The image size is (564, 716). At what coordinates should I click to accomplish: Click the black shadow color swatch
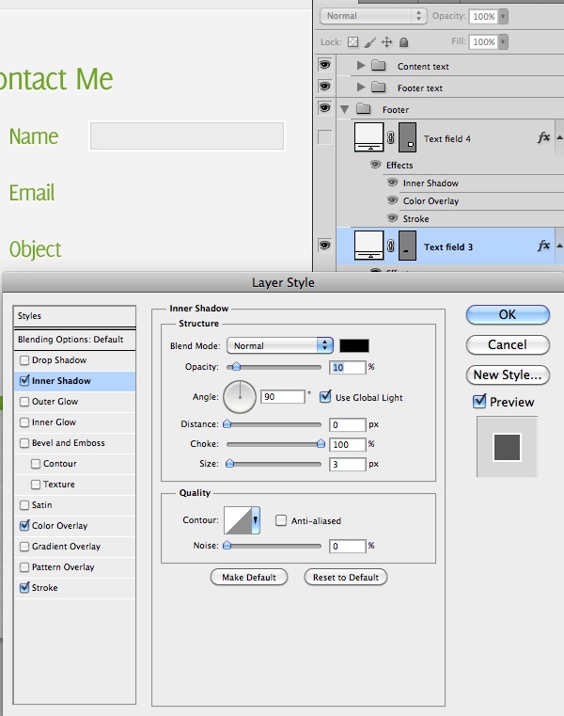354,345
